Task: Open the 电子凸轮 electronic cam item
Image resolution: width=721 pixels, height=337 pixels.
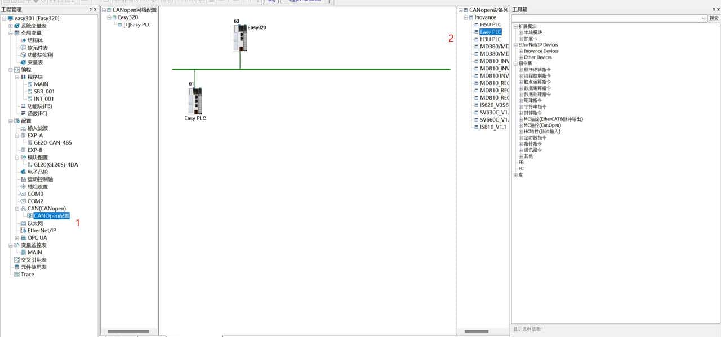Action: [x=38, y=172]
